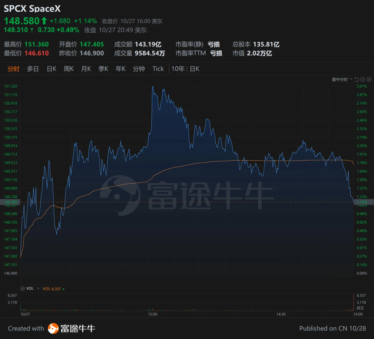Open the 分钟 minute chart tab
Image resolution: width=374 pixels, height=339 pixels.
tap(139, 69)
